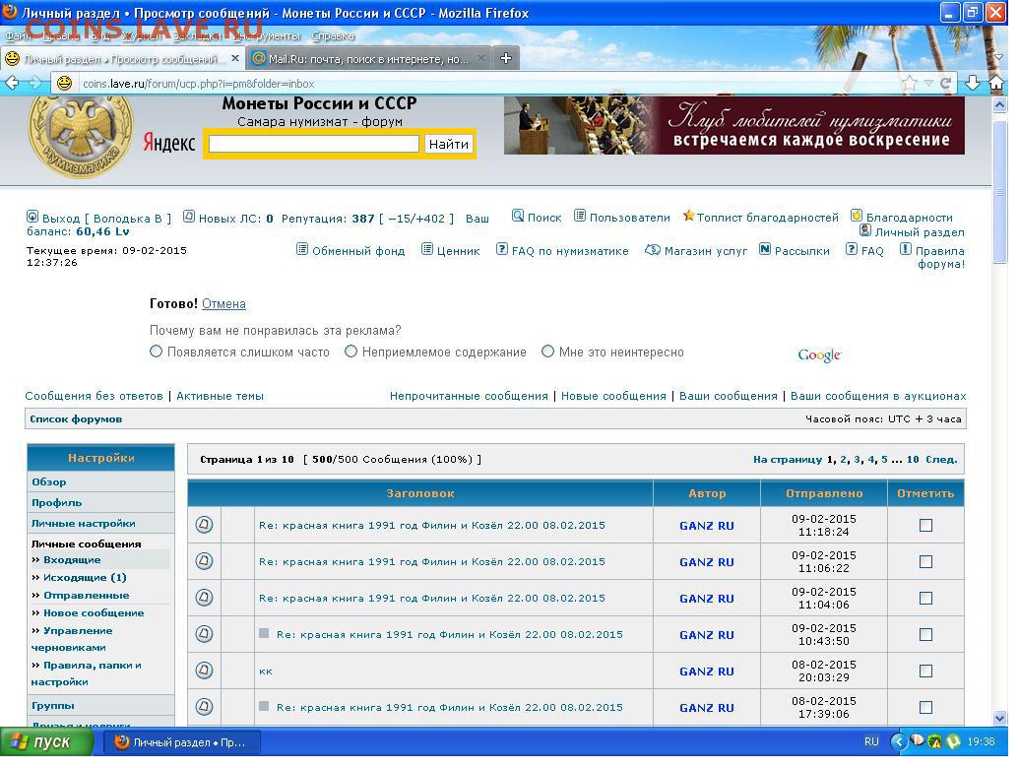Click the icon beside Обменный фонд

302,249
